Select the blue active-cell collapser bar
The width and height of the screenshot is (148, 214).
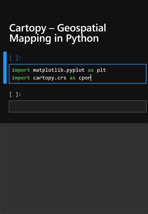[5, 67]
